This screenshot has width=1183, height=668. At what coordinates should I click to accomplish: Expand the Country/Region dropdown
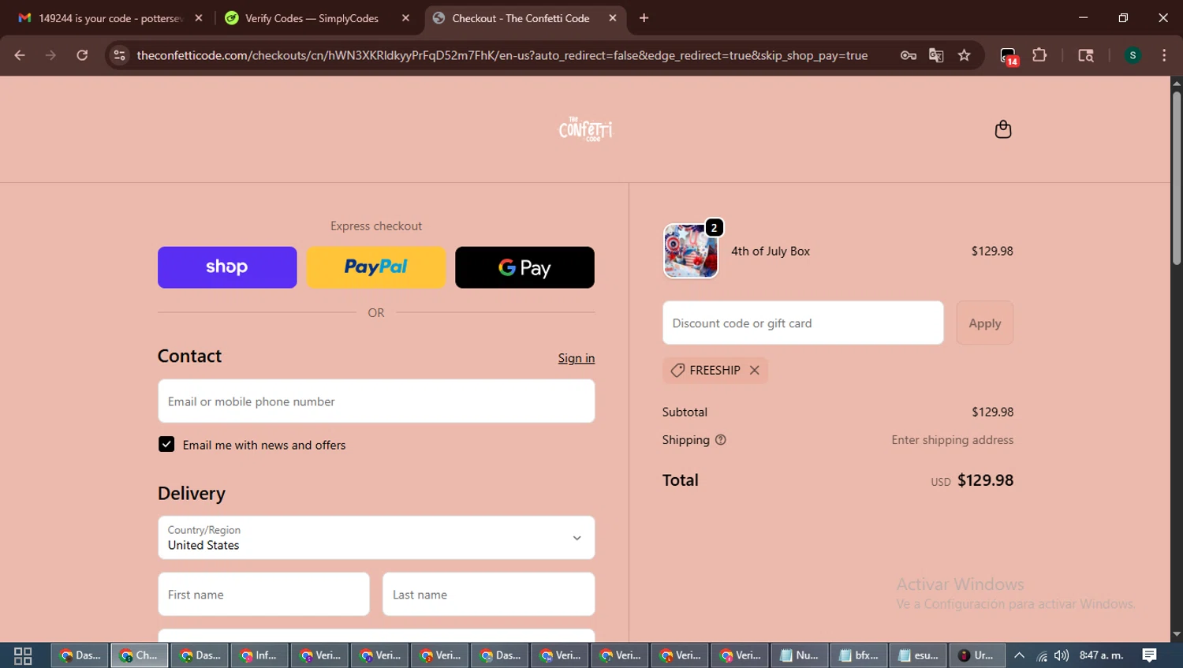(x=376, y=538)
